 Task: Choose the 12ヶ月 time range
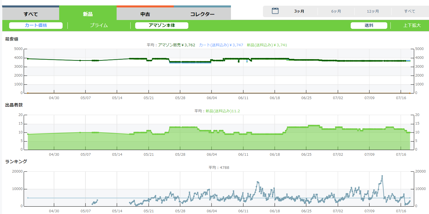click(x=373, y=11)
